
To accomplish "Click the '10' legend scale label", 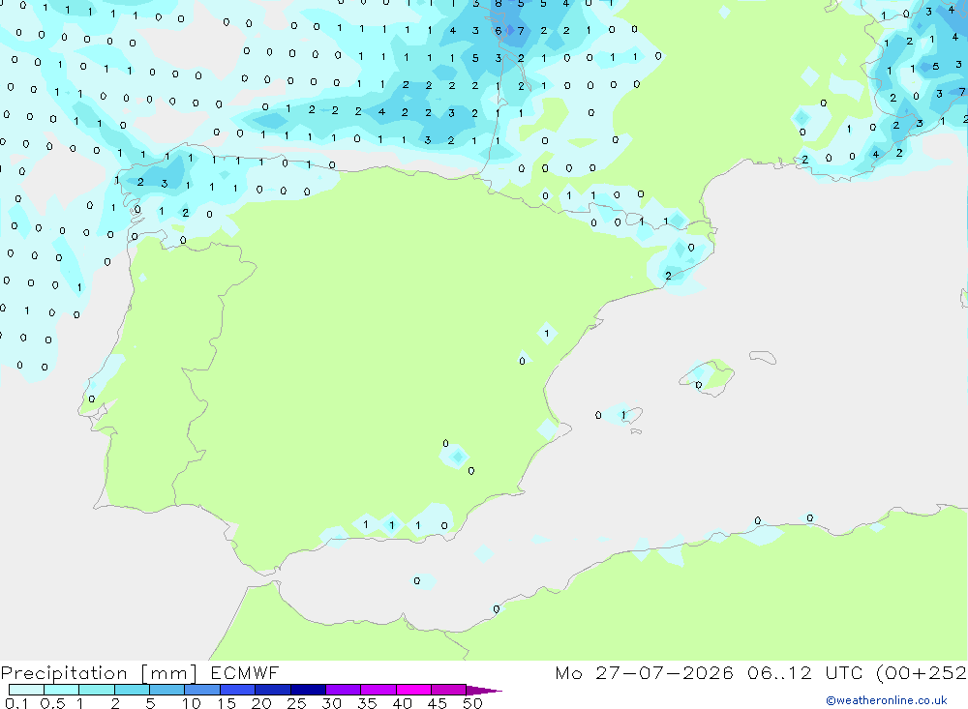I will [x=191, y=703].
